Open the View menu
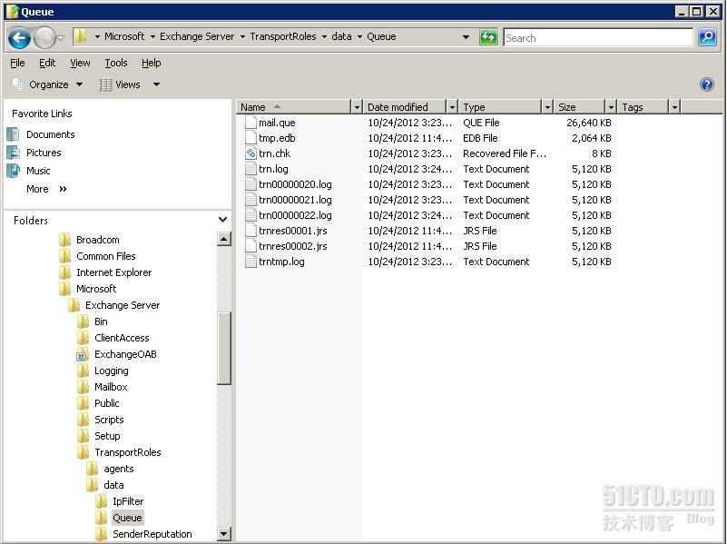 click(80, 63)
